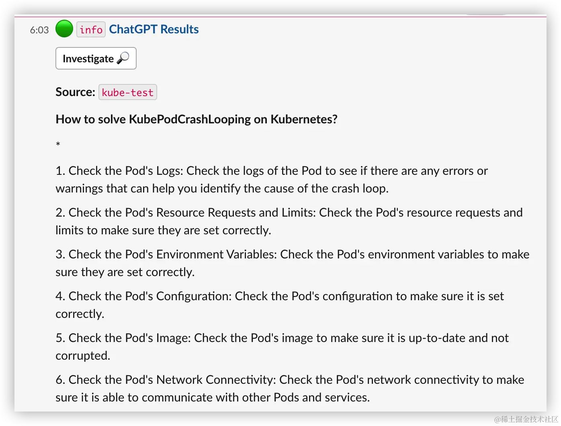Image resolution: width=561 pixels, height=426 pixels.
Task: Click the word 'corrupted.' in step 5
Action: pyautogui.click(x=83, y=356)
